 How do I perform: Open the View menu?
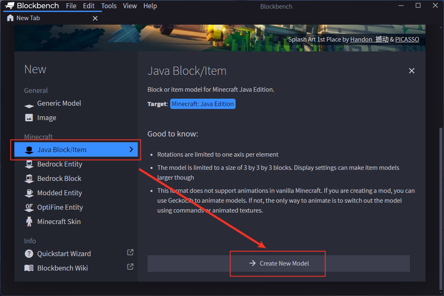pyautogui.click(x=130, y=6)
